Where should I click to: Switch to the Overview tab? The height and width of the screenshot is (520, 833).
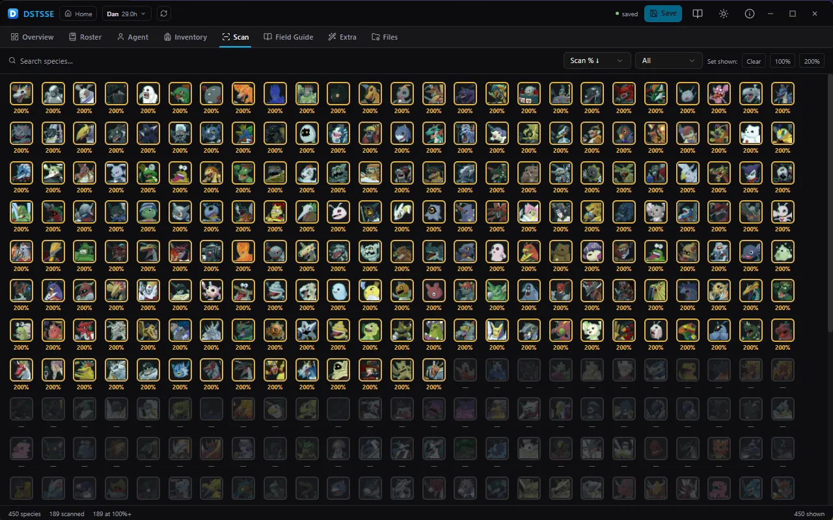coord(33,37)
